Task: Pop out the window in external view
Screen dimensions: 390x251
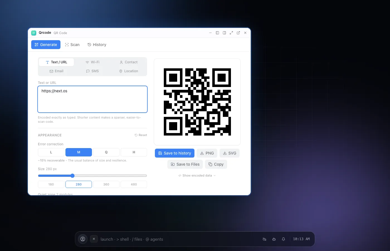Action: pos(238,33)
